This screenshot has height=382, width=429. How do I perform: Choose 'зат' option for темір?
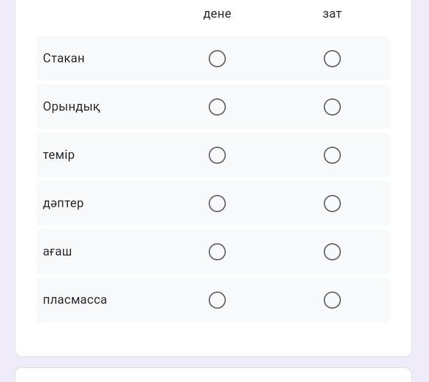tap(332, 155)
